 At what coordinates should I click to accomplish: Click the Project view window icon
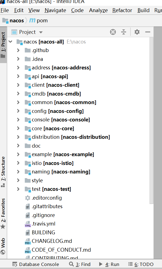coord(14,32)
